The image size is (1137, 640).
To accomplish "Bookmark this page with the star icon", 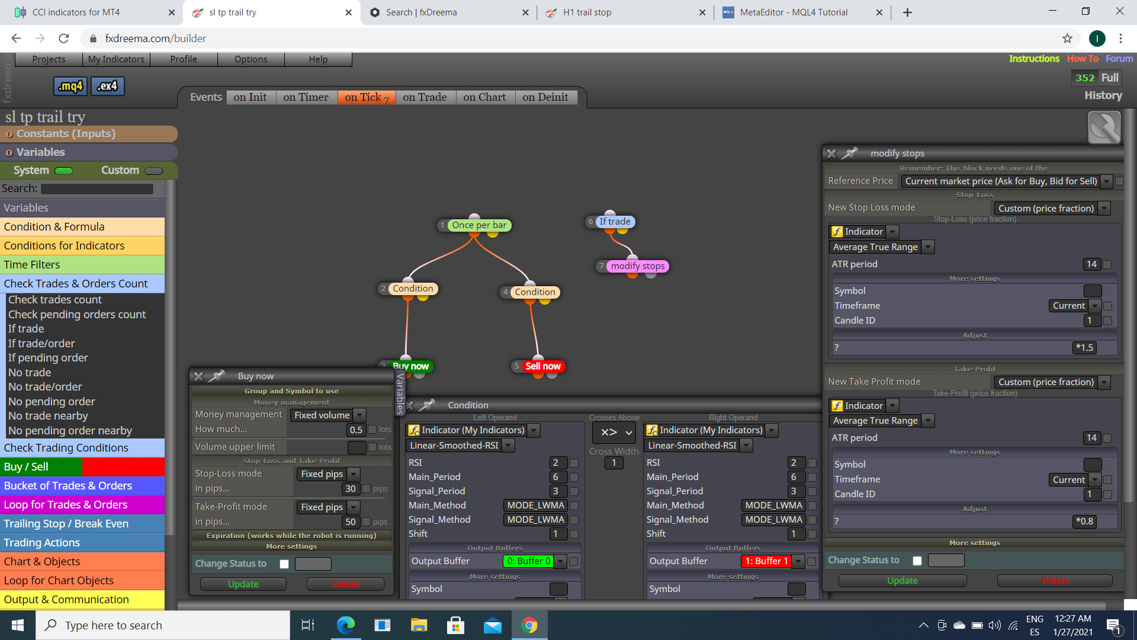I will 1067,39.
